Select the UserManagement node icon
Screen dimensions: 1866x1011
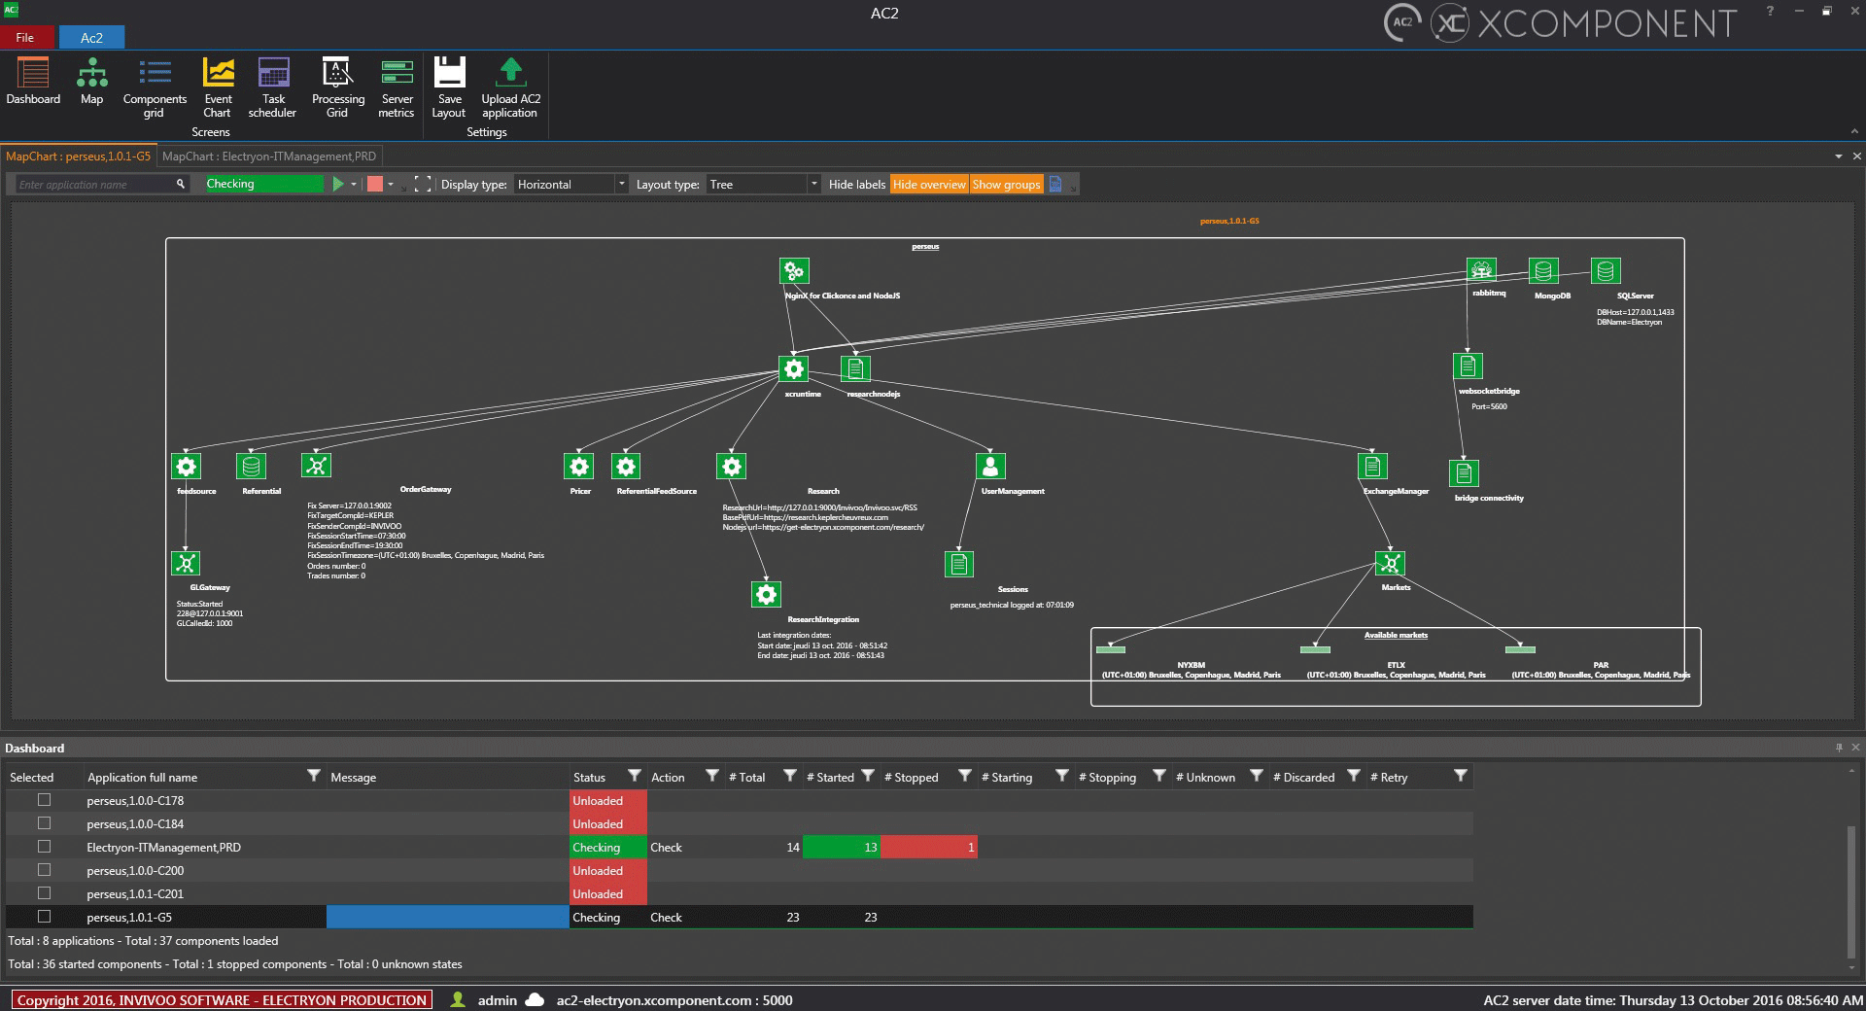pos(990,466)
